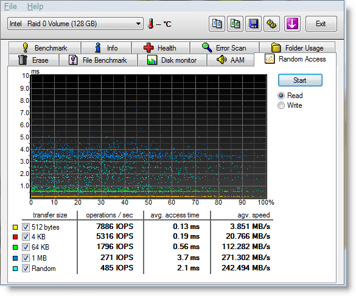Open the Error Scan tab
Viewport: 356px width, 296px height.
click(x=225, y=48)
